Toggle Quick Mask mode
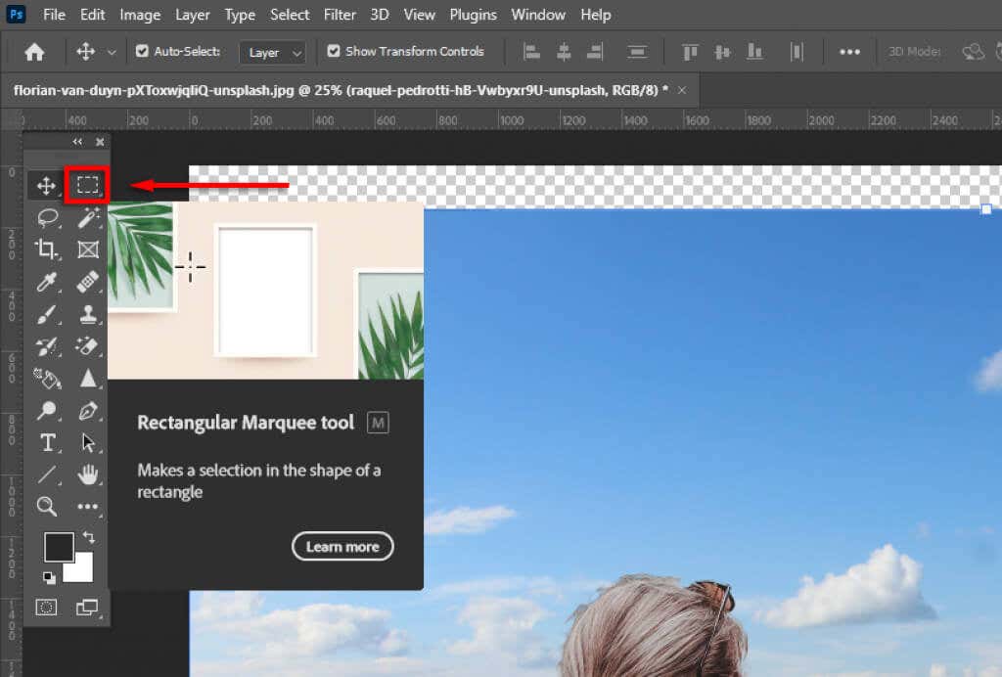1002x677 pixels. click(x=47, y=608)
